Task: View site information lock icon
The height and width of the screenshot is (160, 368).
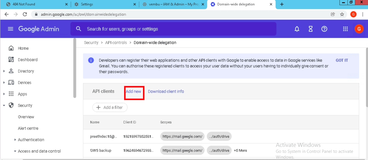Action: pyautogui.click(x=36, y=14)
